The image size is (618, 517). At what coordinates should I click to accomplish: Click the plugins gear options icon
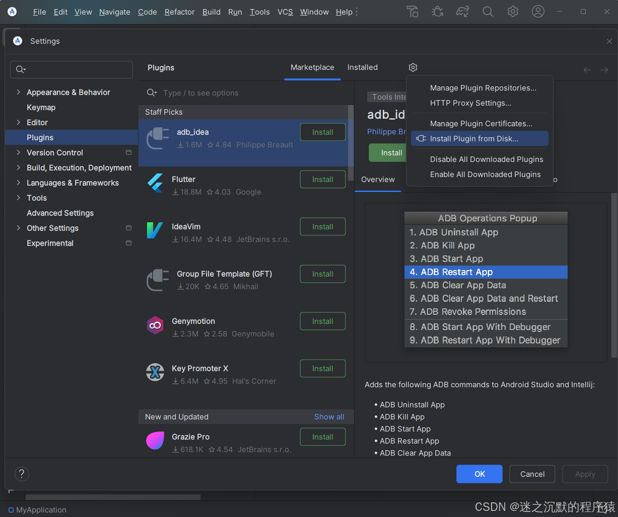point(413,67)
